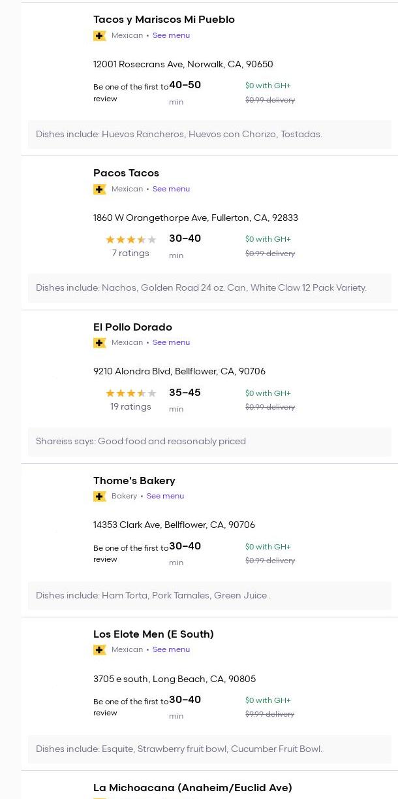
Task: Click the star rating for Pacos Tacos
Action: pos(130,240)
